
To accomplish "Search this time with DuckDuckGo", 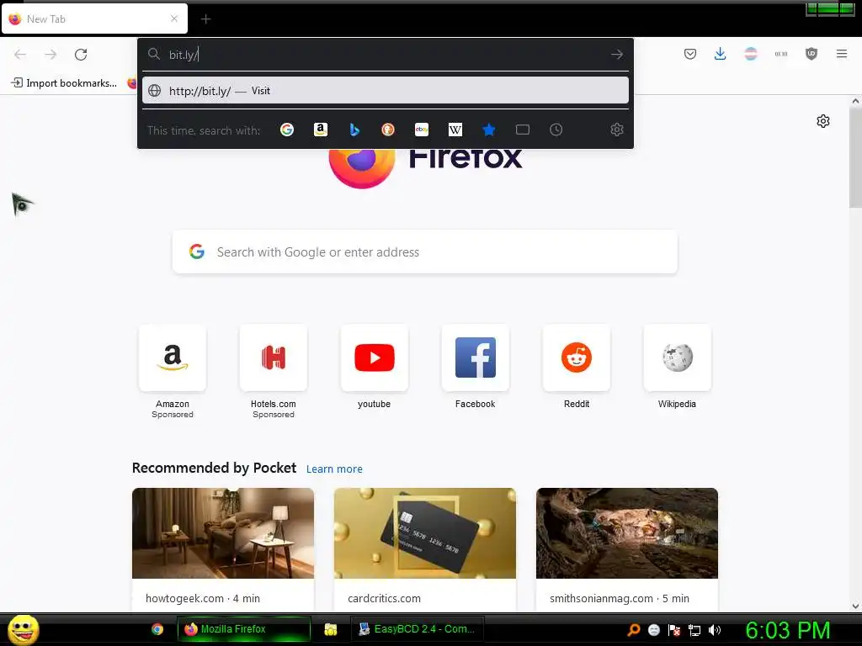I will tap(388, 130).
